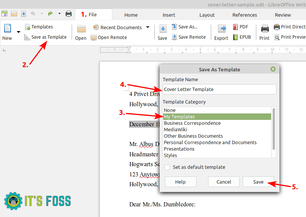Open the quick toolbar customize dropdown arrow
Viewport: 306px width, 217px height.
coord(60,14)
